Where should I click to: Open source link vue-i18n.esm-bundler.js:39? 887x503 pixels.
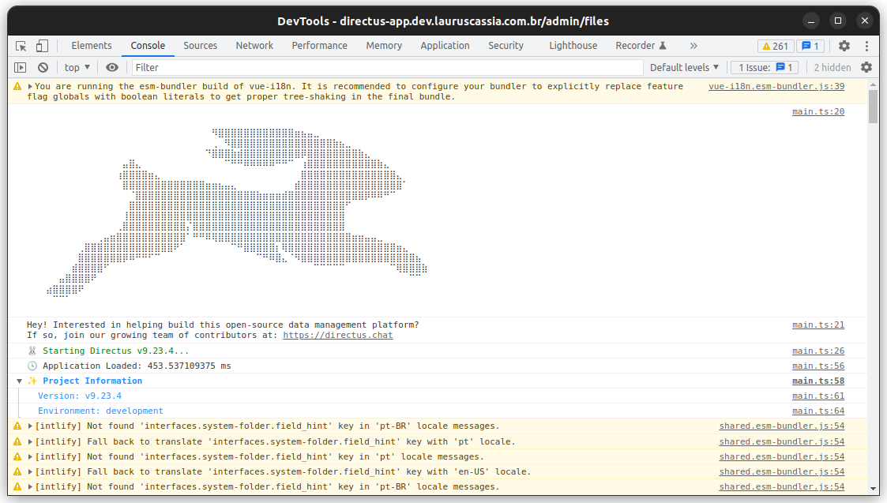pos(776,87)
